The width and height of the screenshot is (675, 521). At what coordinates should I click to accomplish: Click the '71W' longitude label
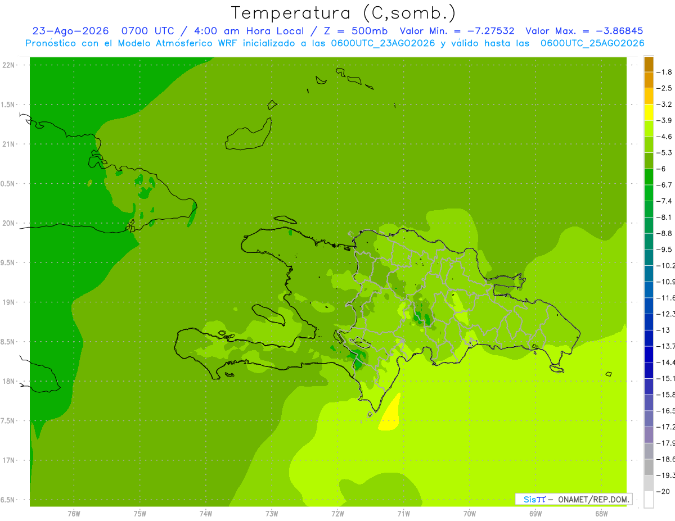click(x=403, y=513)
